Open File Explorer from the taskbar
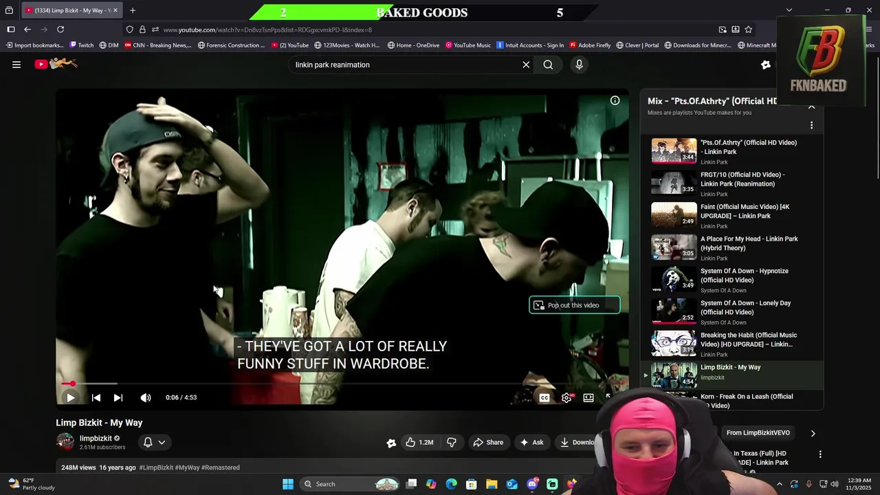Viewport: 880px width, 495px height. [x=492, y=484]
